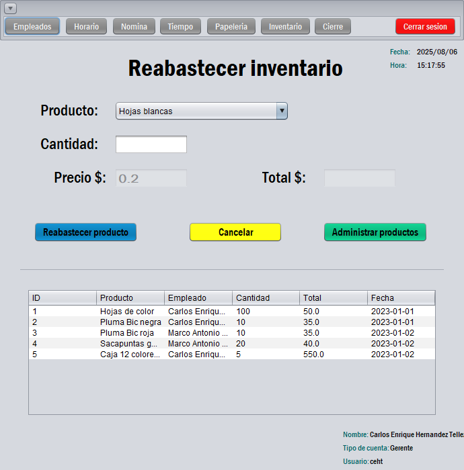
Task: Sort table by Producto column header
Action: click(130, 298)
